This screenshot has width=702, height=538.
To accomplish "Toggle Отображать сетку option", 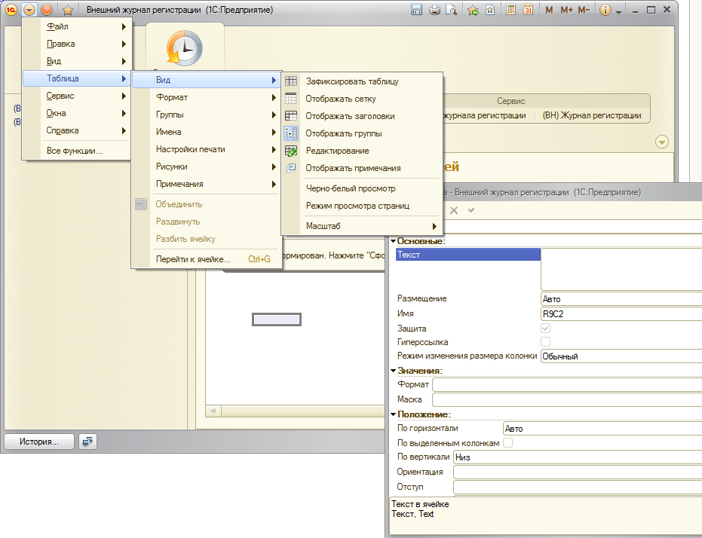I will [362, 99].
